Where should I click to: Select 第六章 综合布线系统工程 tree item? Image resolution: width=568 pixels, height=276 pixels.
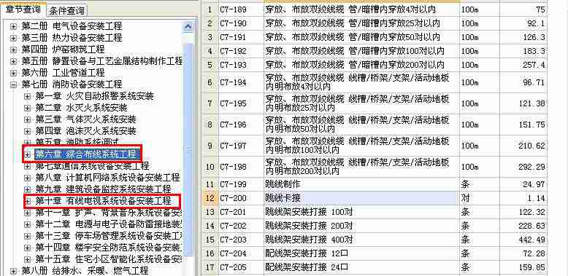(87, 154)
